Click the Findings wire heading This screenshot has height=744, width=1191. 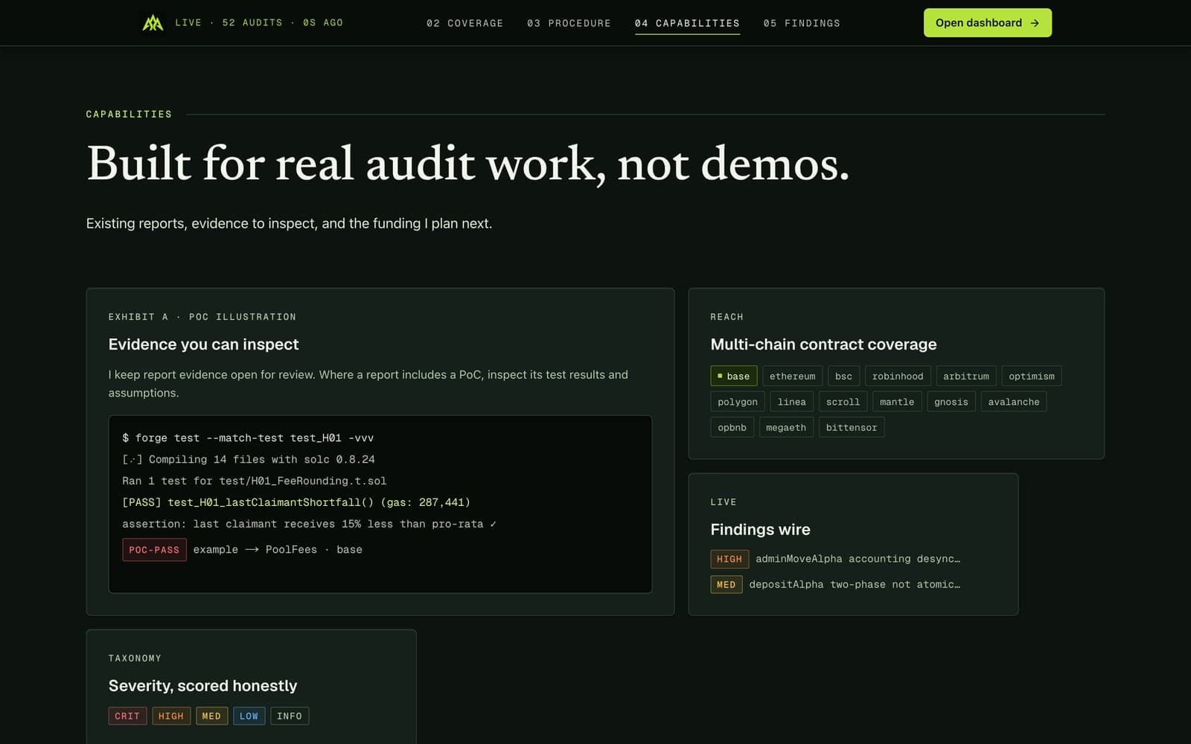(760, 530)
